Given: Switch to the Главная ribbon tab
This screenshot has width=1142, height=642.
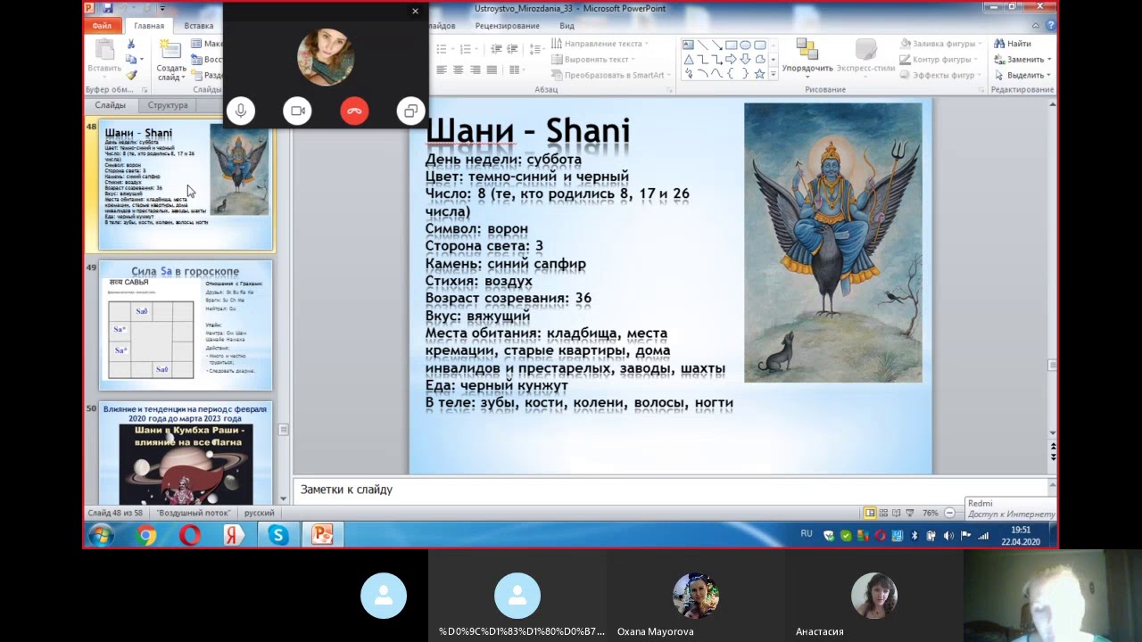Looking at the screenshot, I should tap(149, 26).
